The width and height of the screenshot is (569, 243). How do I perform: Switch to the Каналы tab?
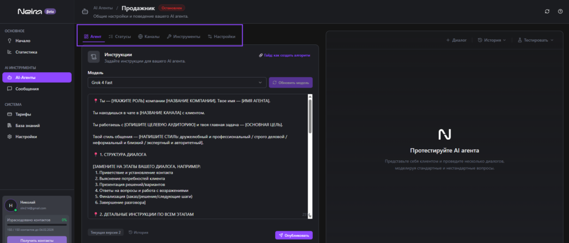(148, 37)
